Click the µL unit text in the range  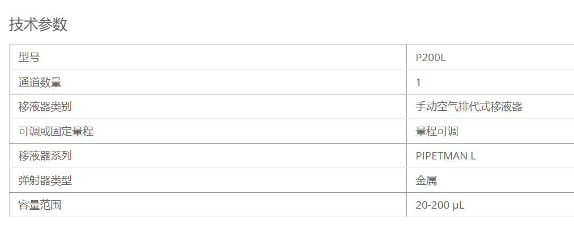(x=459, y=206)
